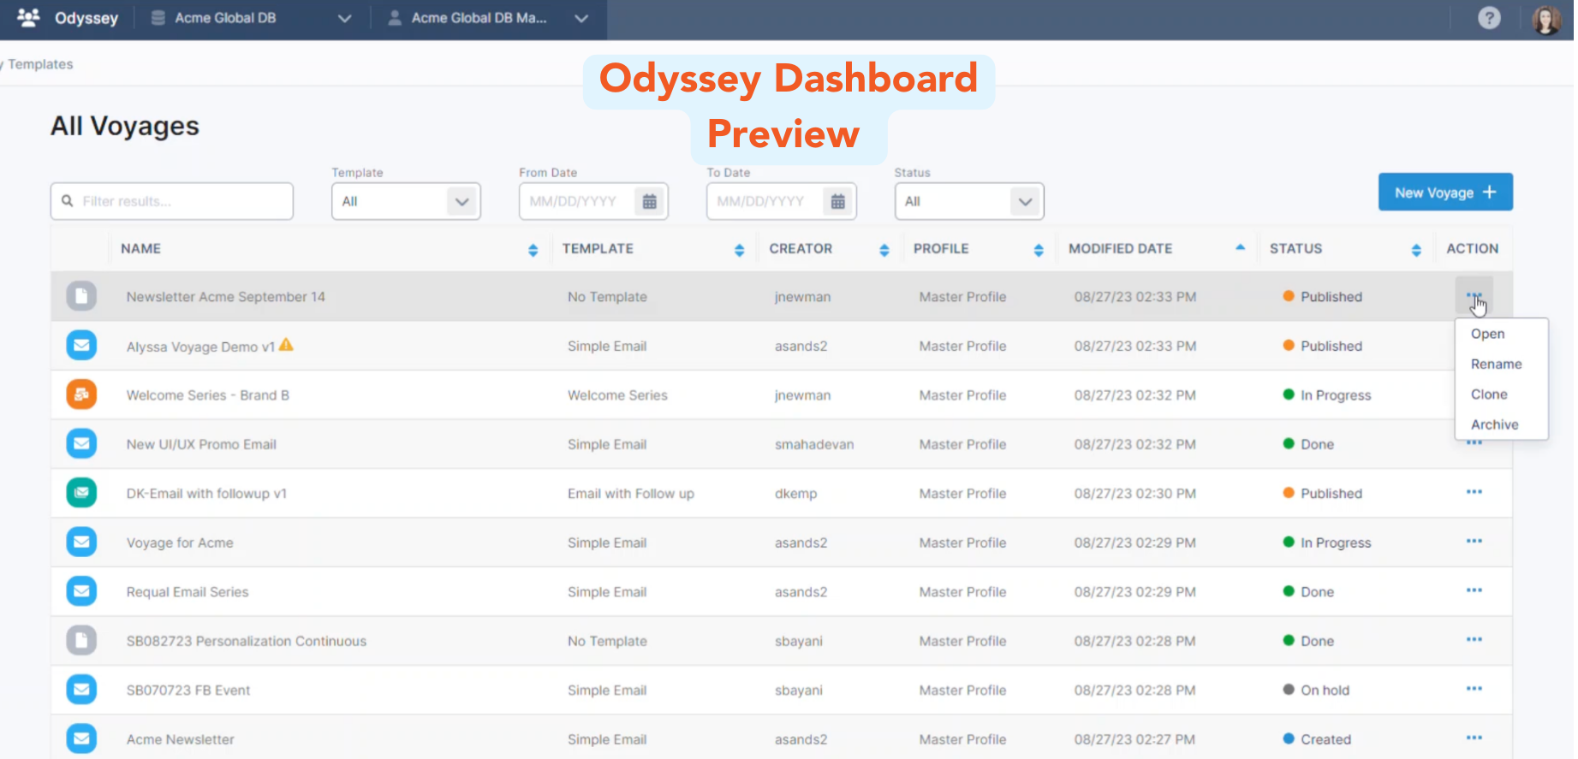Image resolution: width=1578 pixels, height=759 pixels.
Task: Click the Newsletter Acme document icon
Action: 81,296
